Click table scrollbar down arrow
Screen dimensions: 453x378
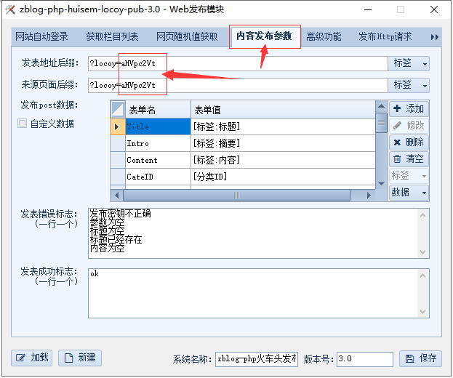(x=381, y=184)
